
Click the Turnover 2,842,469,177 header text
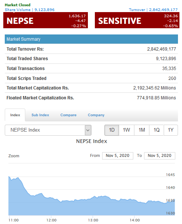(153, 10)
